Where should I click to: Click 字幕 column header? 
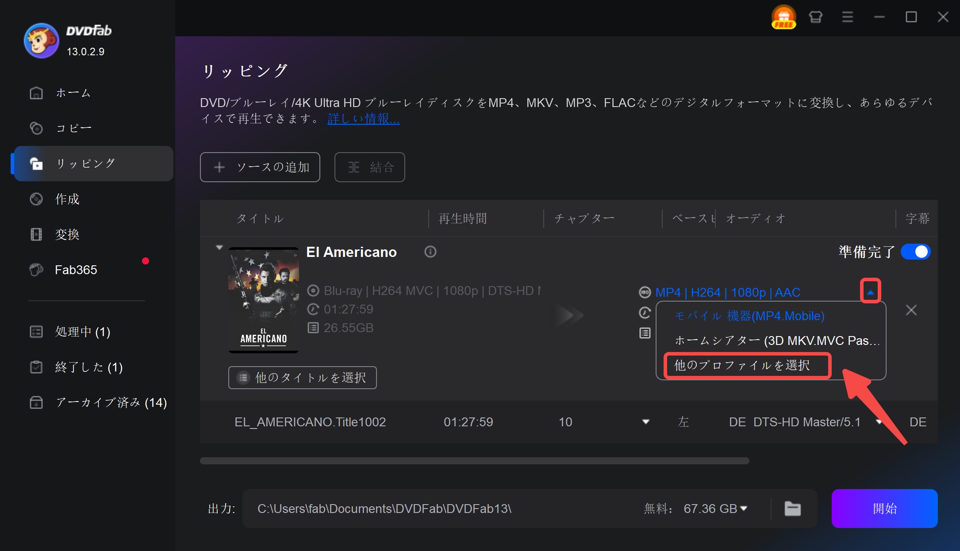917,218
